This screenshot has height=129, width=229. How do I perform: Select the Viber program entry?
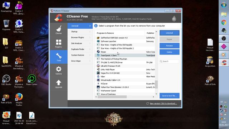click(125, 76)
